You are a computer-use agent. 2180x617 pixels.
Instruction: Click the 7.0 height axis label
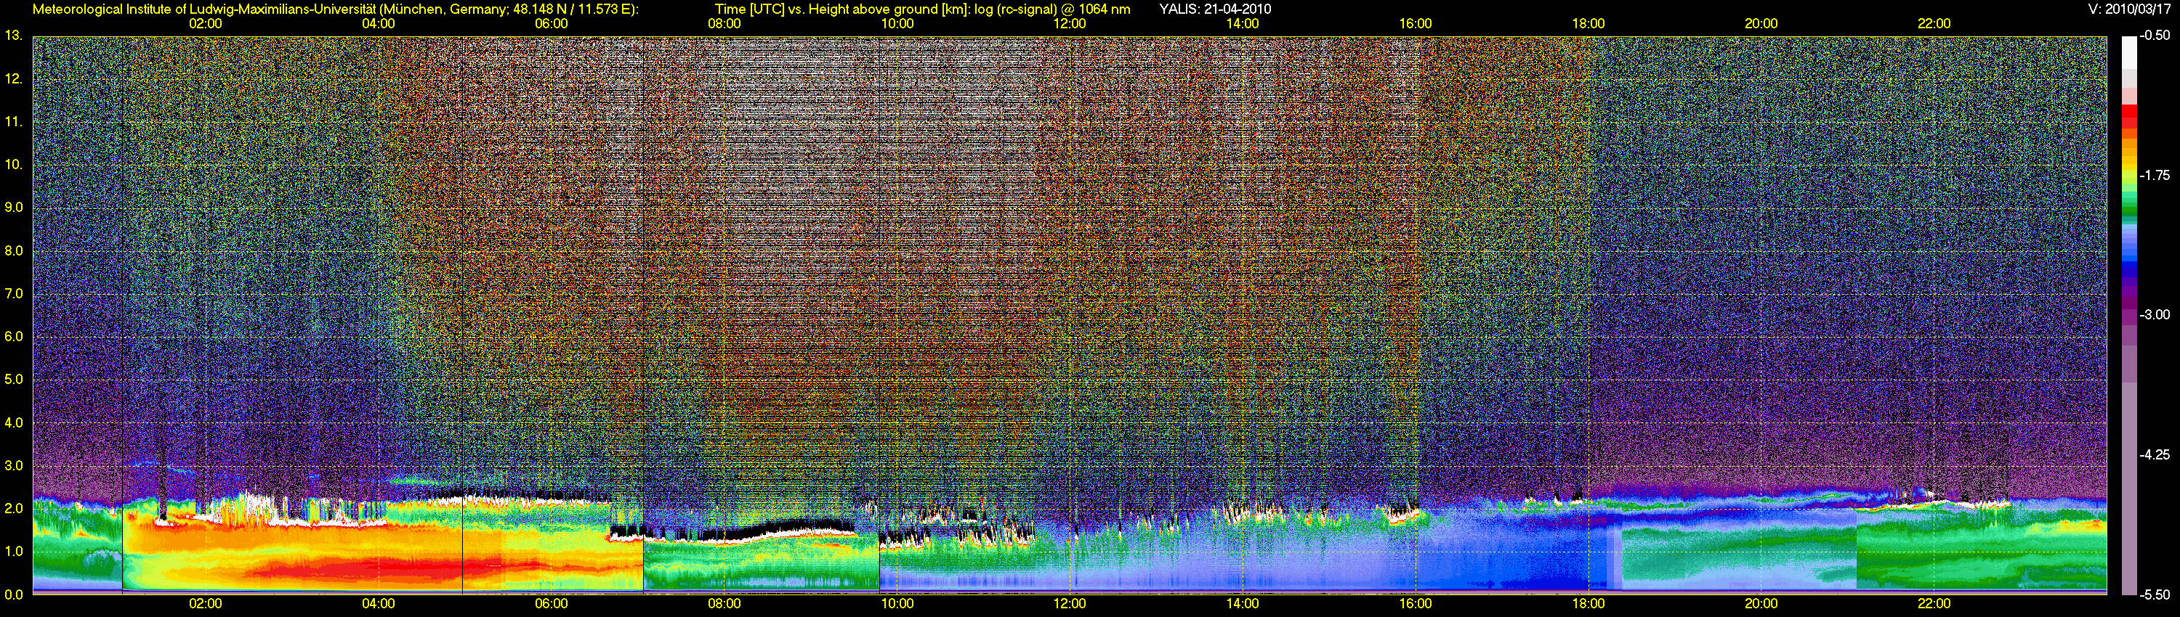pos(14,293)
